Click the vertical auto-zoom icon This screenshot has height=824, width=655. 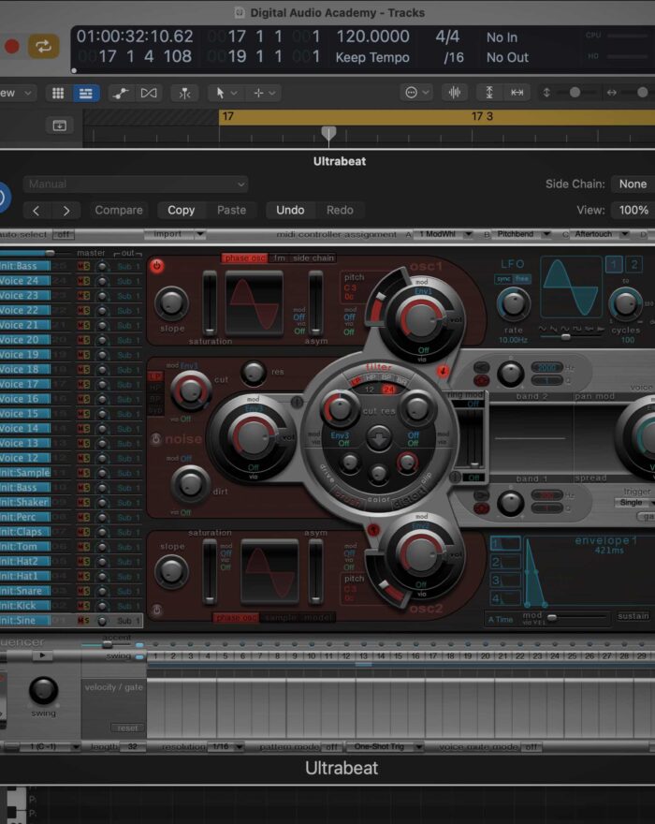(489, 93)
